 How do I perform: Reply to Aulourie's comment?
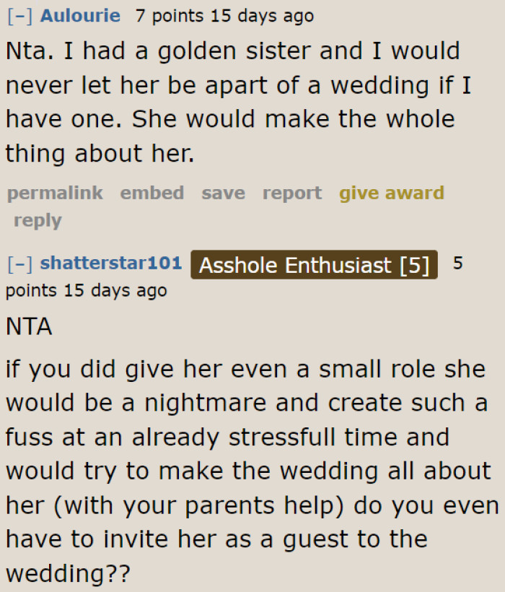pos(37,220)
